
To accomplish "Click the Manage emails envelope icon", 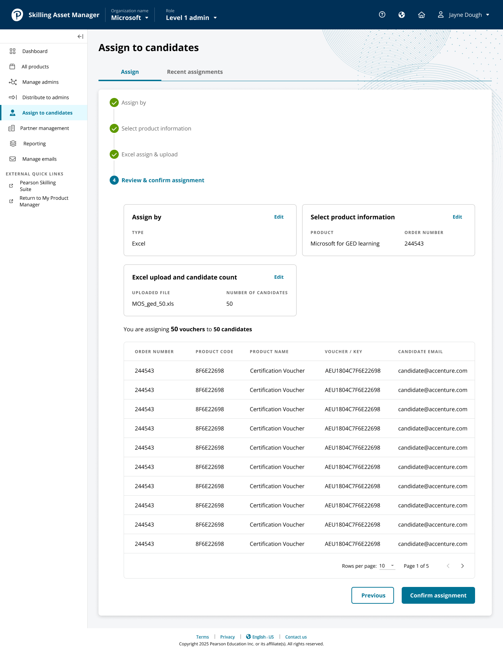I will click(13, 159).
